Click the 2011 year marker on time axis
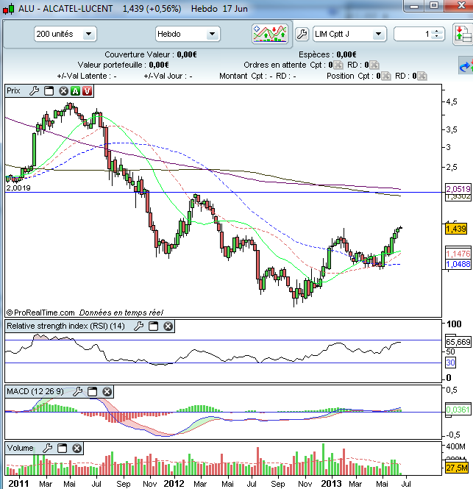 tap(18, 483)
